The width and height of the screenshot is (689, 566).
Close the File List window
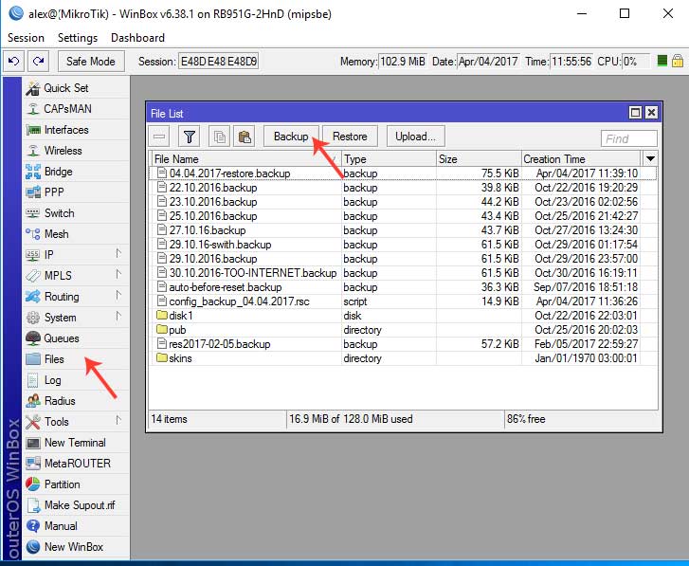click(651, 113)
